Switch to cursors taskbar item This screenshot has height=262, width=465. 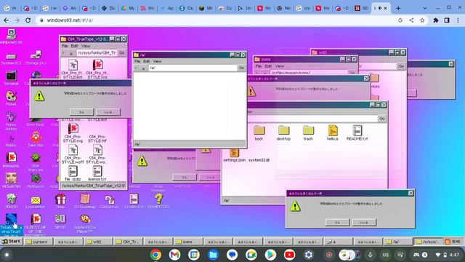39,242
